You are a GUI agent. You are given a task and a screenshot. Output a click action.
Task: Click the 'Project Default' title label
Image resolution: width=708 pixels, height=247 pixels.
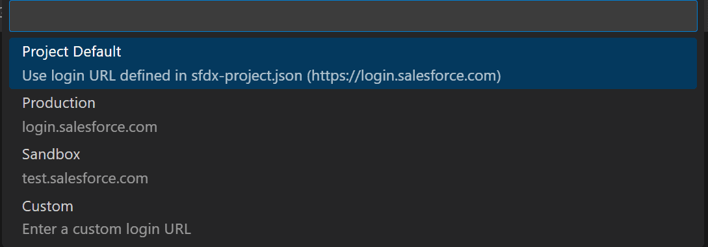point(72,51)
